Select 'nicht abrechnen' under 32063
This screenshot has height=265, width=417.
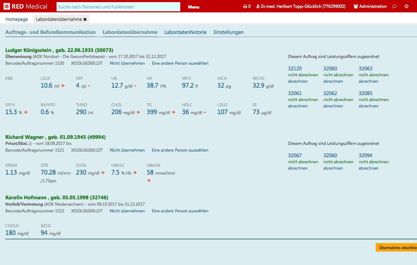pos(374,75)
